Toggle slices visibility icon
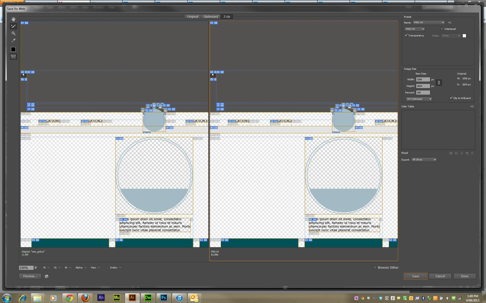 click(x=13, y=57)
